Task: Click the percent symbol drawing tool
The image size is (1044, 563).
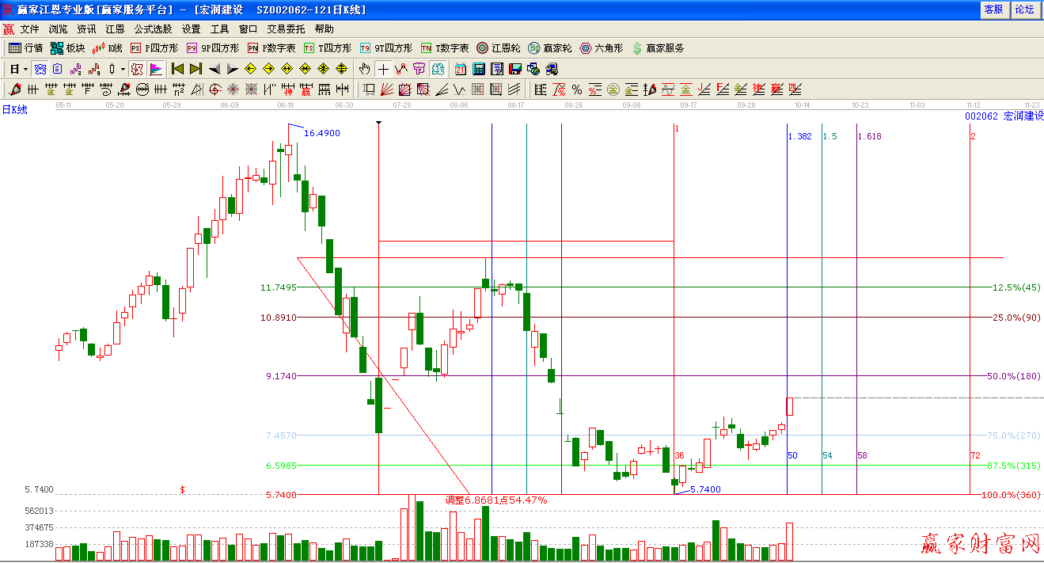Action: (x=577, y=89)
